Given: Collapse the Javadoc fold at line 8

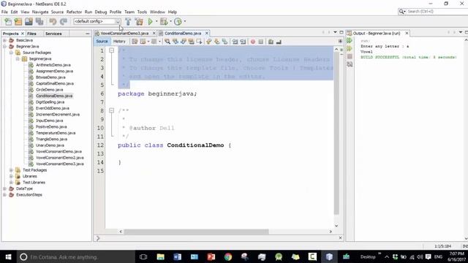Looking at the screenshot, I should (x=111, y=110).
